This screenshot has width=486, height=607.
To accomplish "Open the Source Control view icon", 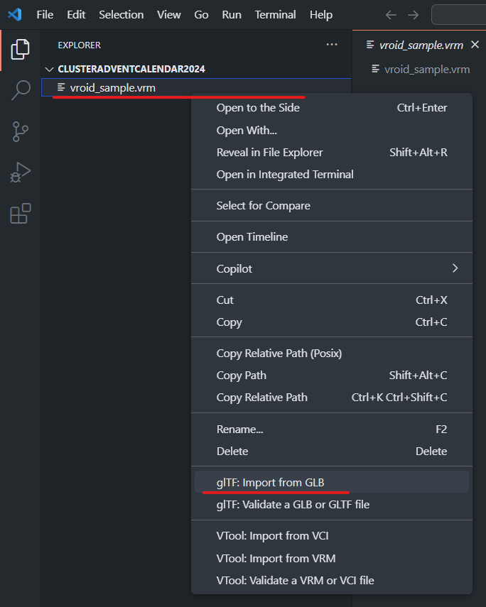I will (21, 131).
